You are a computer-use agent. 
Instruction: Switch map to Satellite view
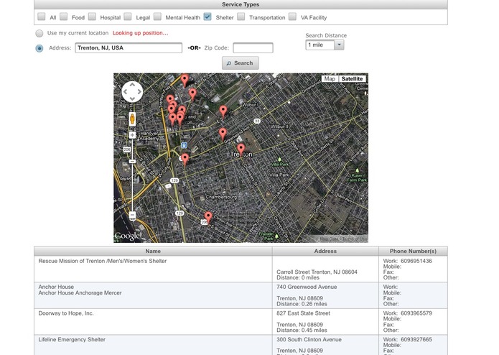click(352, 78)
